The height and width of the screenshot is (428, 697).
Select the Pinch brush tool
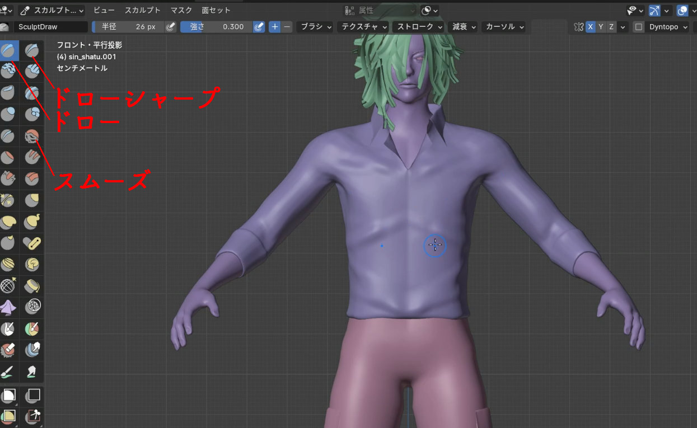(8, 200)
